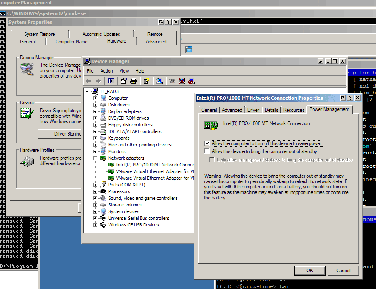Switch to the Resources tab

[294, 110]
